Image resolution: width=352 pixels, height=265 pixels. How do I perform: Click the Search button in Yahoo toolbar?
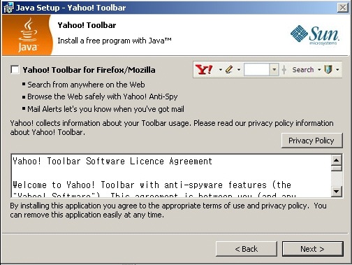303,69
